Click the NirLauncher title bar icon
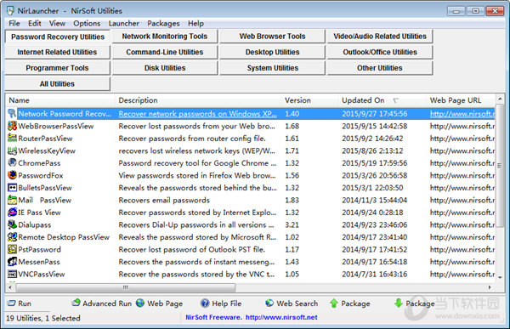This screenshot has width=510, height=329. [x=10, y=10]
